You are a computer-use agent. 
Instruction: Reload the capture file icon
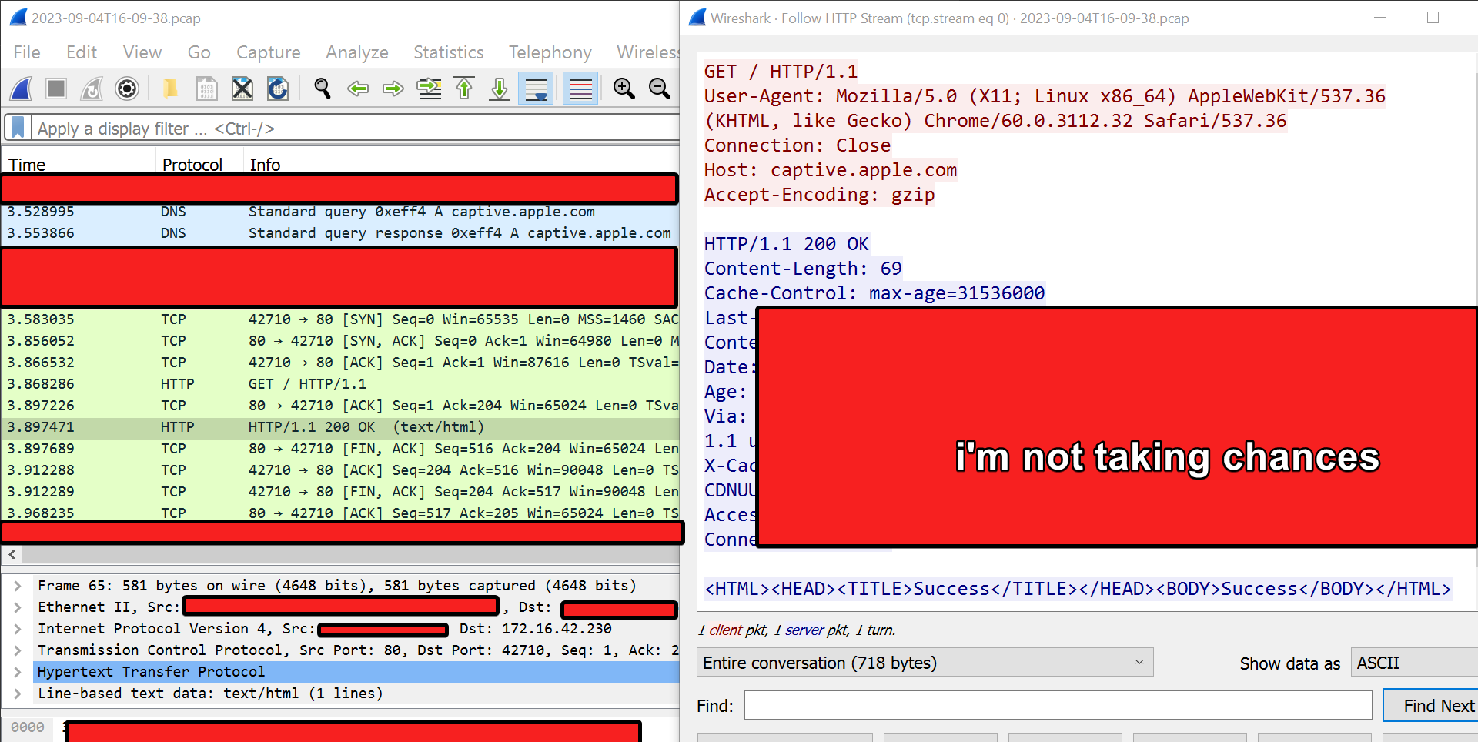tap(278, 89)
